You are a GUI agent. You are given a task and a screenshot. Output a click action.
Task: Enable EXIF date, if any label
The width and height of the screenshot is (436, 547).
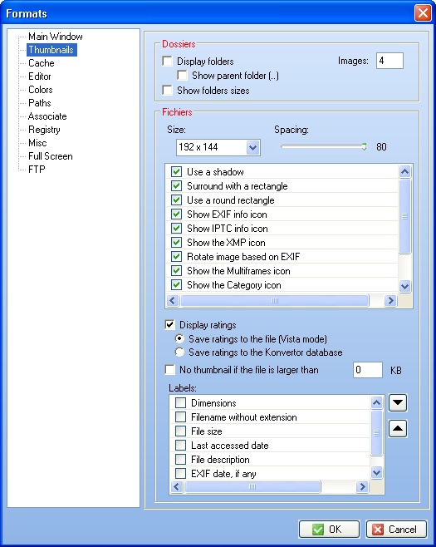180,474
